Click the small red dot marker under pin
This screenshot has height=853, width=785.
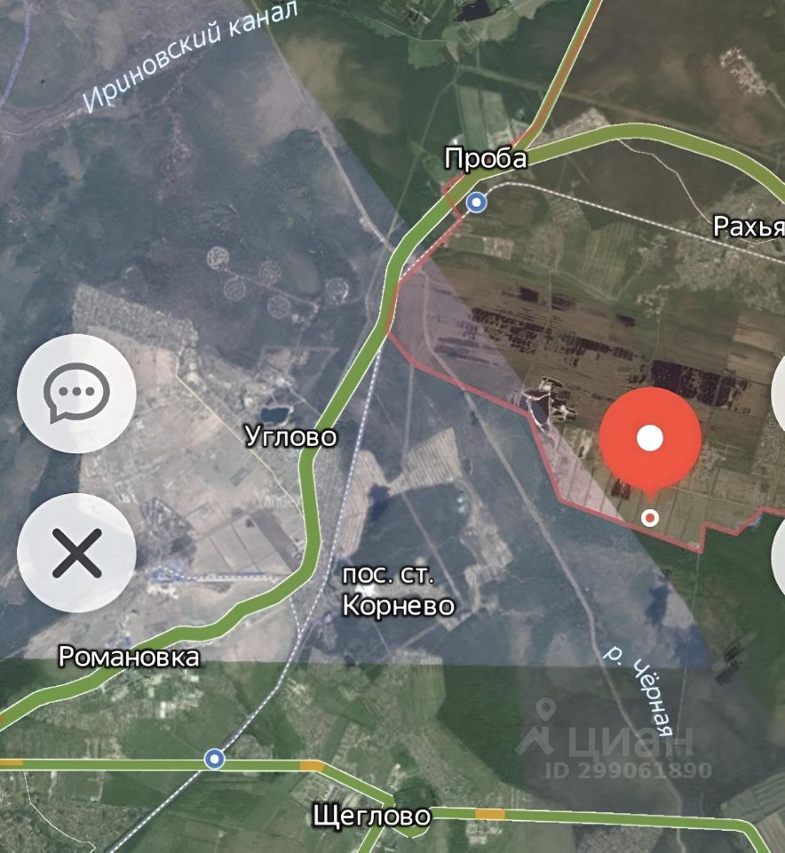pyautogui.click(x=650, y=517)
